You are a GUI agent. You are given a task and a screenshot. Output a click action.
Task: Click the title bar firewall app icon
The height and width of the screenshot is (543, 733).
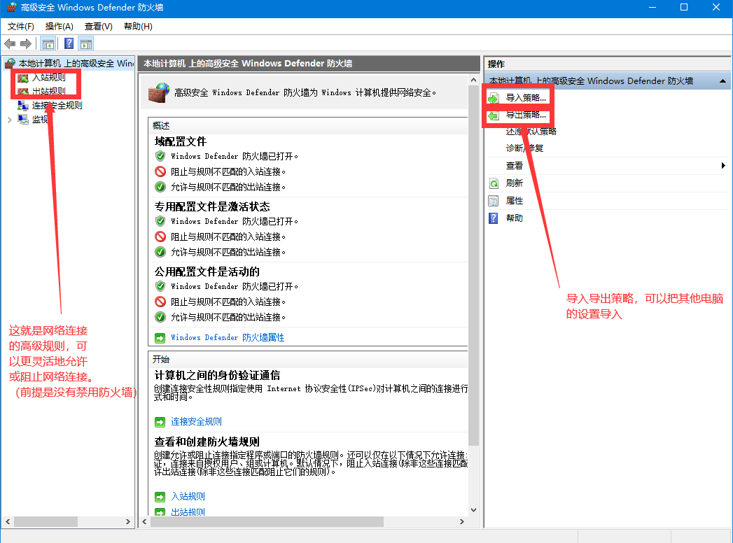(11, 8)
